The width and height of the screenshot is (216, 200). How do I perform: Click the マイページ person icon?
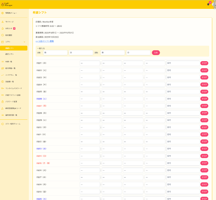pos(3,22)
